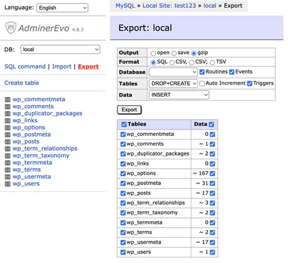Screen dimensions: 288x263
Task: Uncheck table checkbox for wp_users row
Action: pos(123,252)
